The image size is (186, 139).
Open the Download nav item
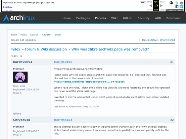(x=174, y=18)
